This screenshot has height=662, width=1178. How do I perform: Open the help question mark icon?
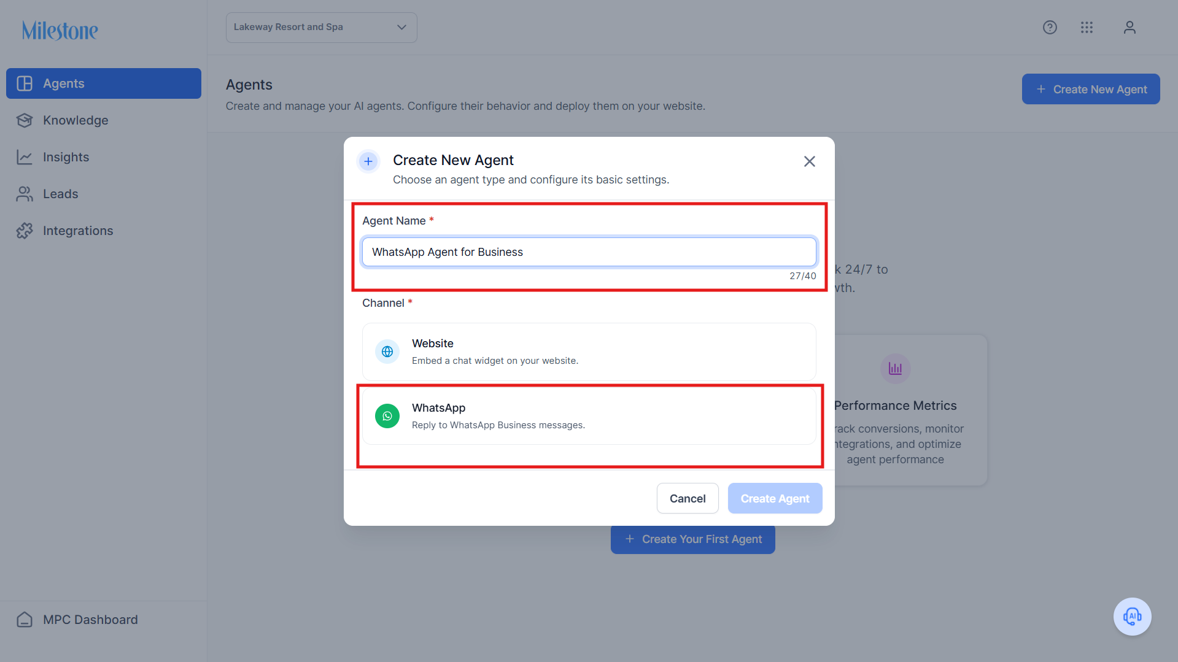point(1050,28)
